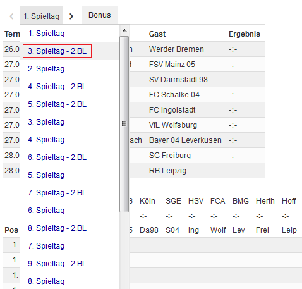Choose 4. Spieltag - 2.BL entry
Viewport: 302px width, 289px height.
click(x=57, y=87)
